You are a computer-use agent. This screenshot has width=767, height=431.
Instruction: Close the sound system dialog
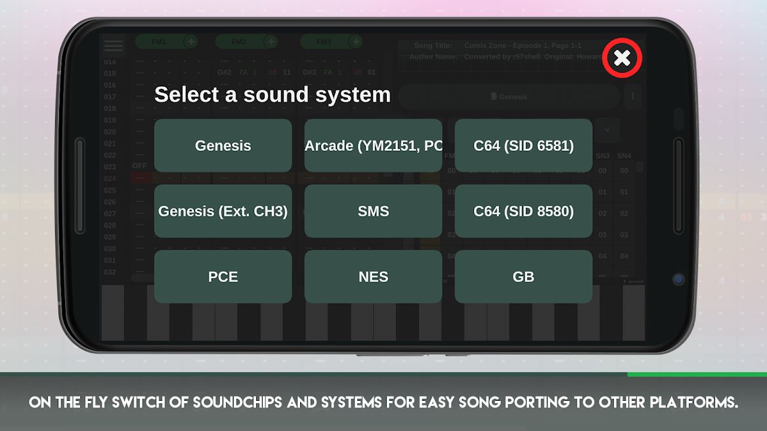[x=622, y=58]
